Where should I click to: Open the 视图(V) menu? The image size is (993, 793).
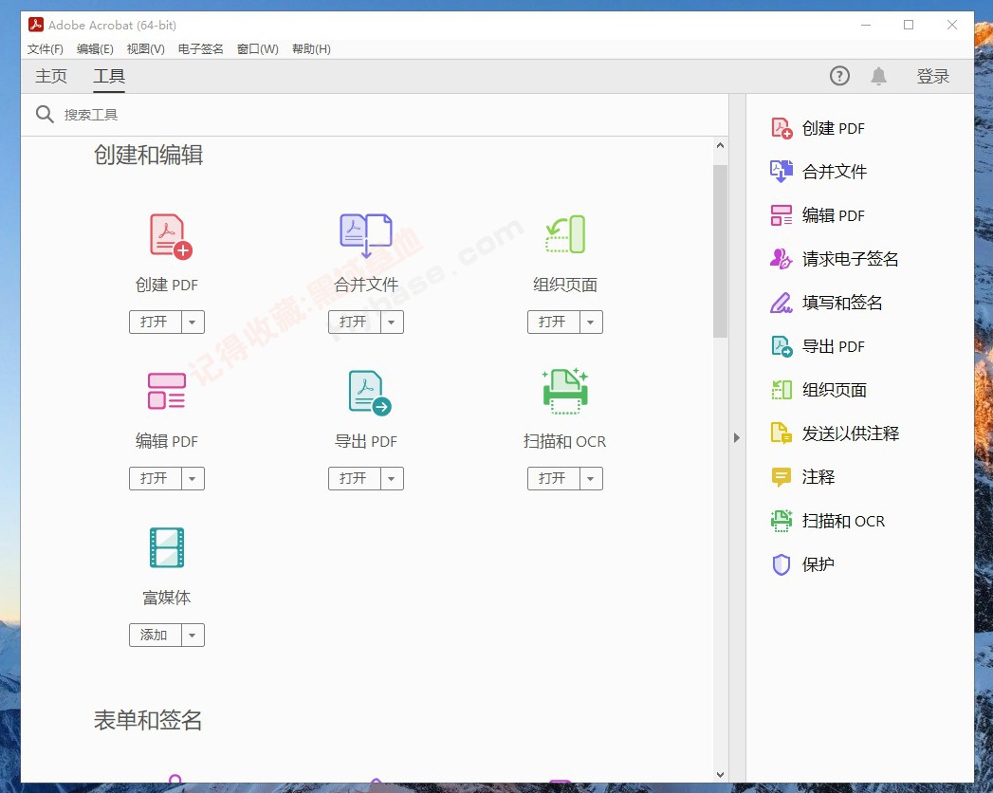[146, 49]
